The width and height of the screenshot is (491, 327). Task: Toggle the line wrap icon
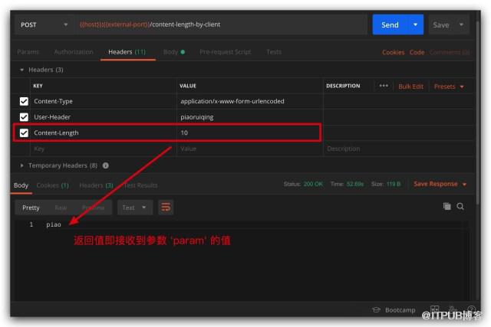point(166,207)
